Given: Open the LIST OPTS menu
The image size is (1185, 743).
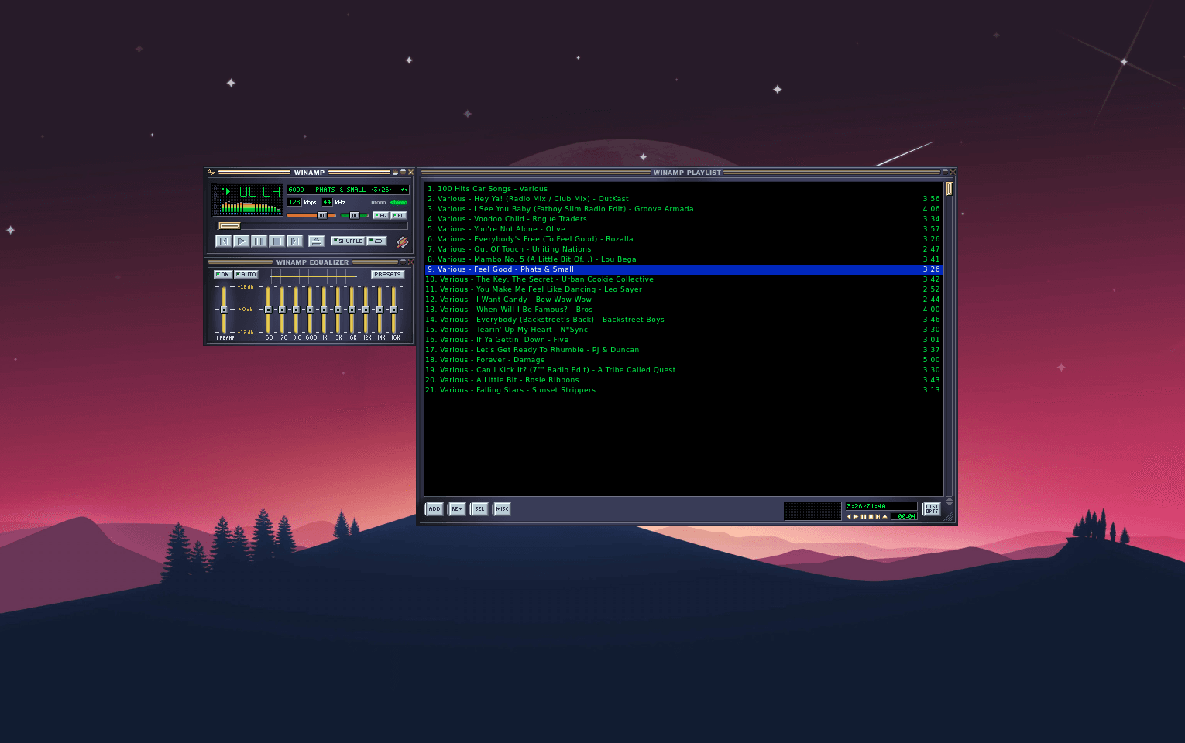Looking at the screenshot, I should pyautogui.click(x=932, y=509).
